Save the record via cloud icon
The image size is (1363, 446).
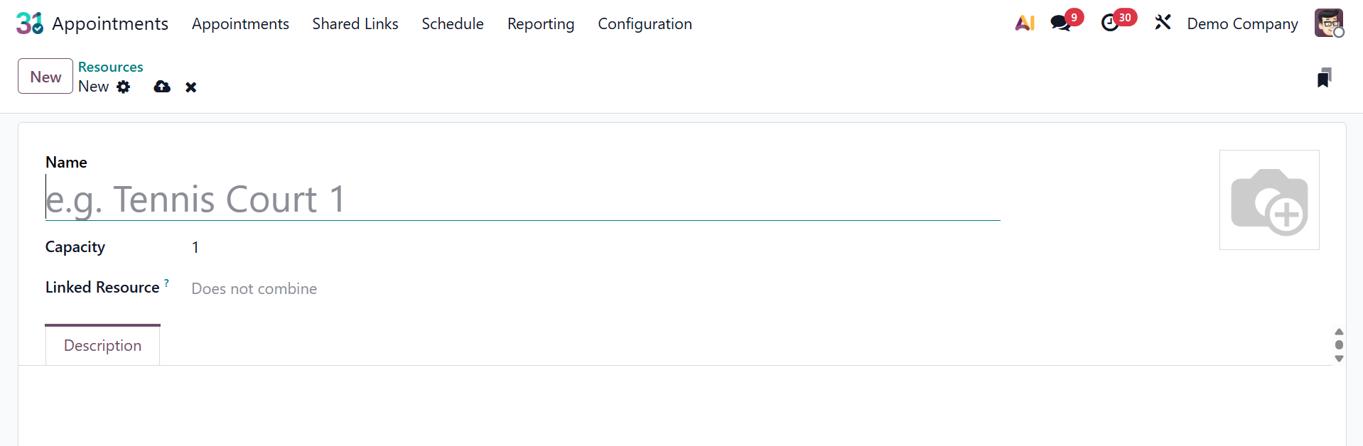162,87
